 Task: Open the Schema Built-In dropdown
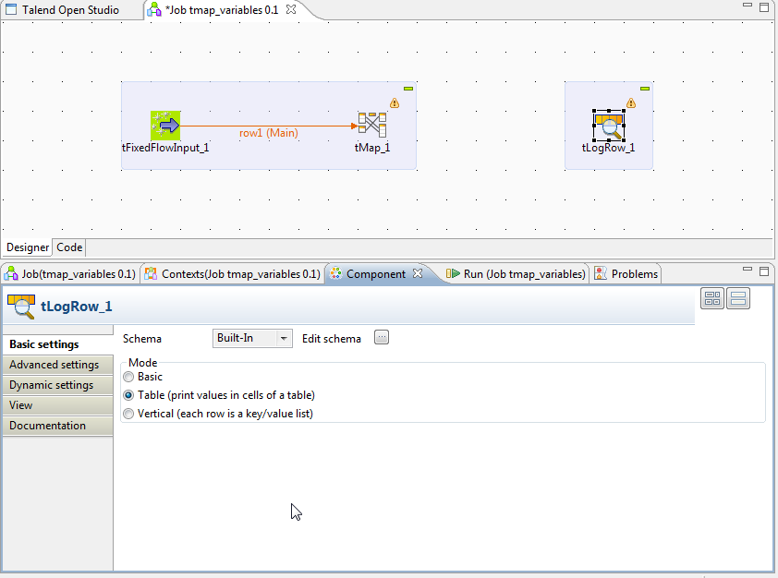pos(252,339)
